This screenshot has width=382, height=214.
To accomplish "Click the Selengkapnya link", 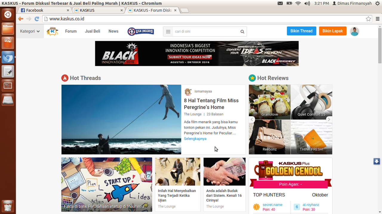I will tap(195, 139).
